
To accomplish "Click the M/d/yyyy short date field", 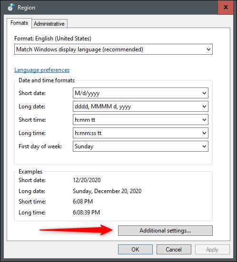I will click(140, 93).
